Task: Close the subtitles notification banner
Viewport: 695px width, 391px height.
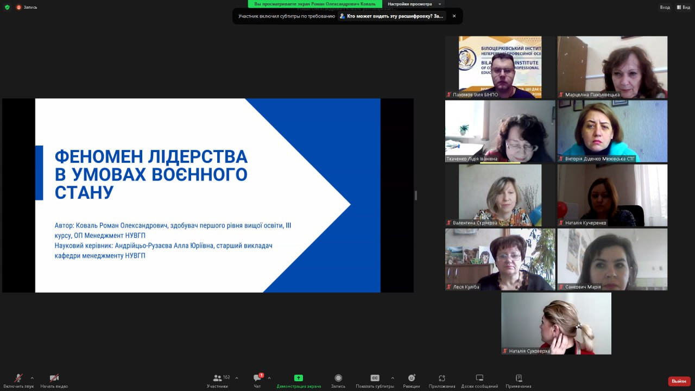Action: point(454,16)
